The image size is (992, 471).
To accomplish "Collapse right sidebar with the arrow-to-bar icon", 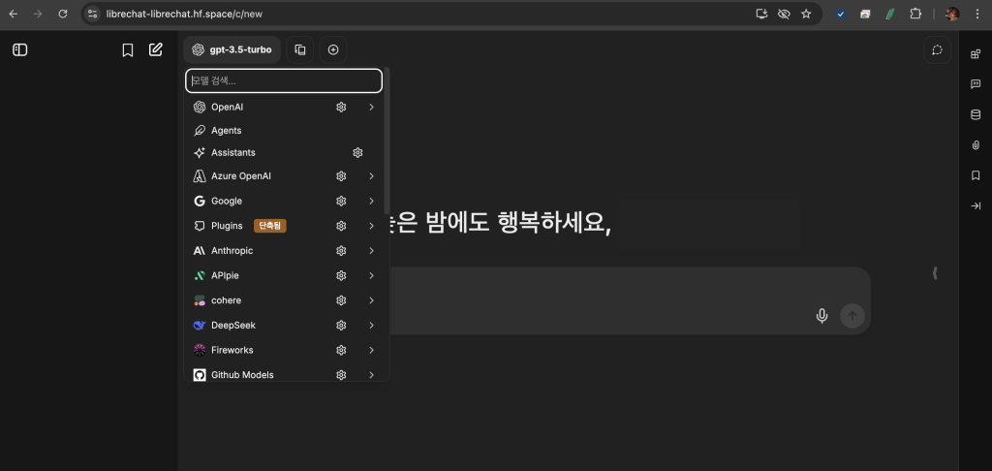I will point(976,205).
